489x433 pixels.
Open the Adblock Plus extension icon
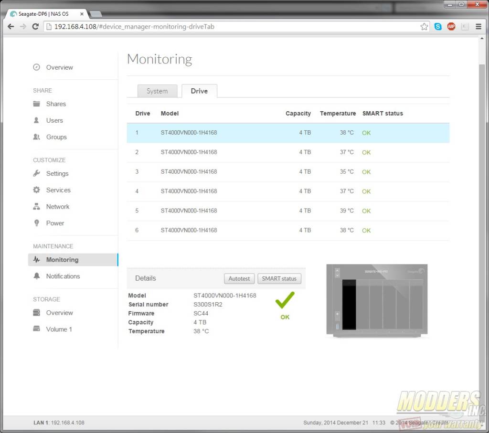[451, 27]
